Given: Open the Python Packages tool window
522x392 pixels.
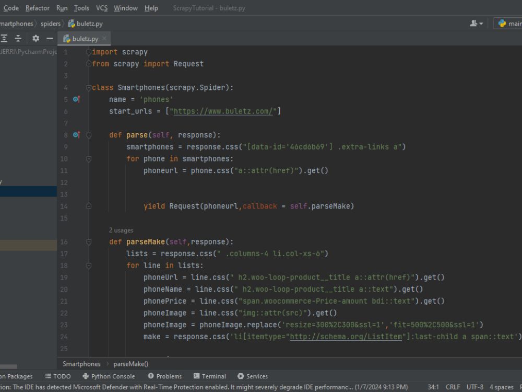Looking at the screenshot, I should click(x=17, y=376).
